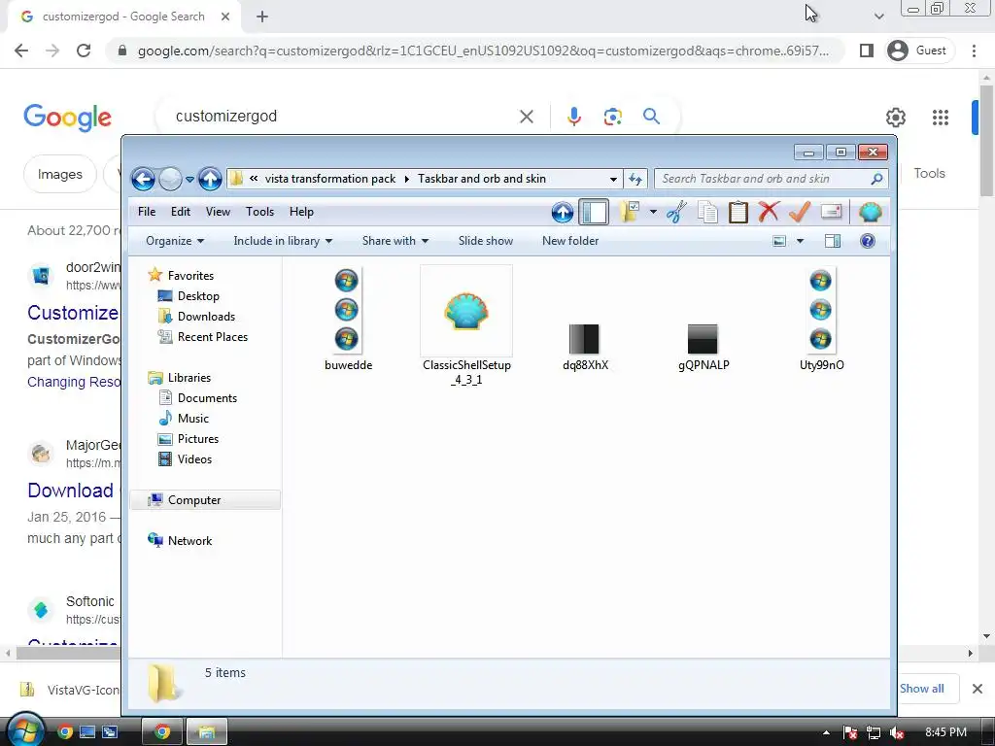Open the Help menu

(301, 212)
